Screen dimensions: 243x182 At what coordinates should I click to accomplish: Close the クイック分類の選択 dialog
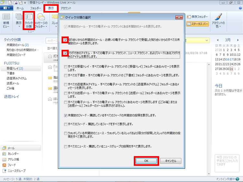179,17
